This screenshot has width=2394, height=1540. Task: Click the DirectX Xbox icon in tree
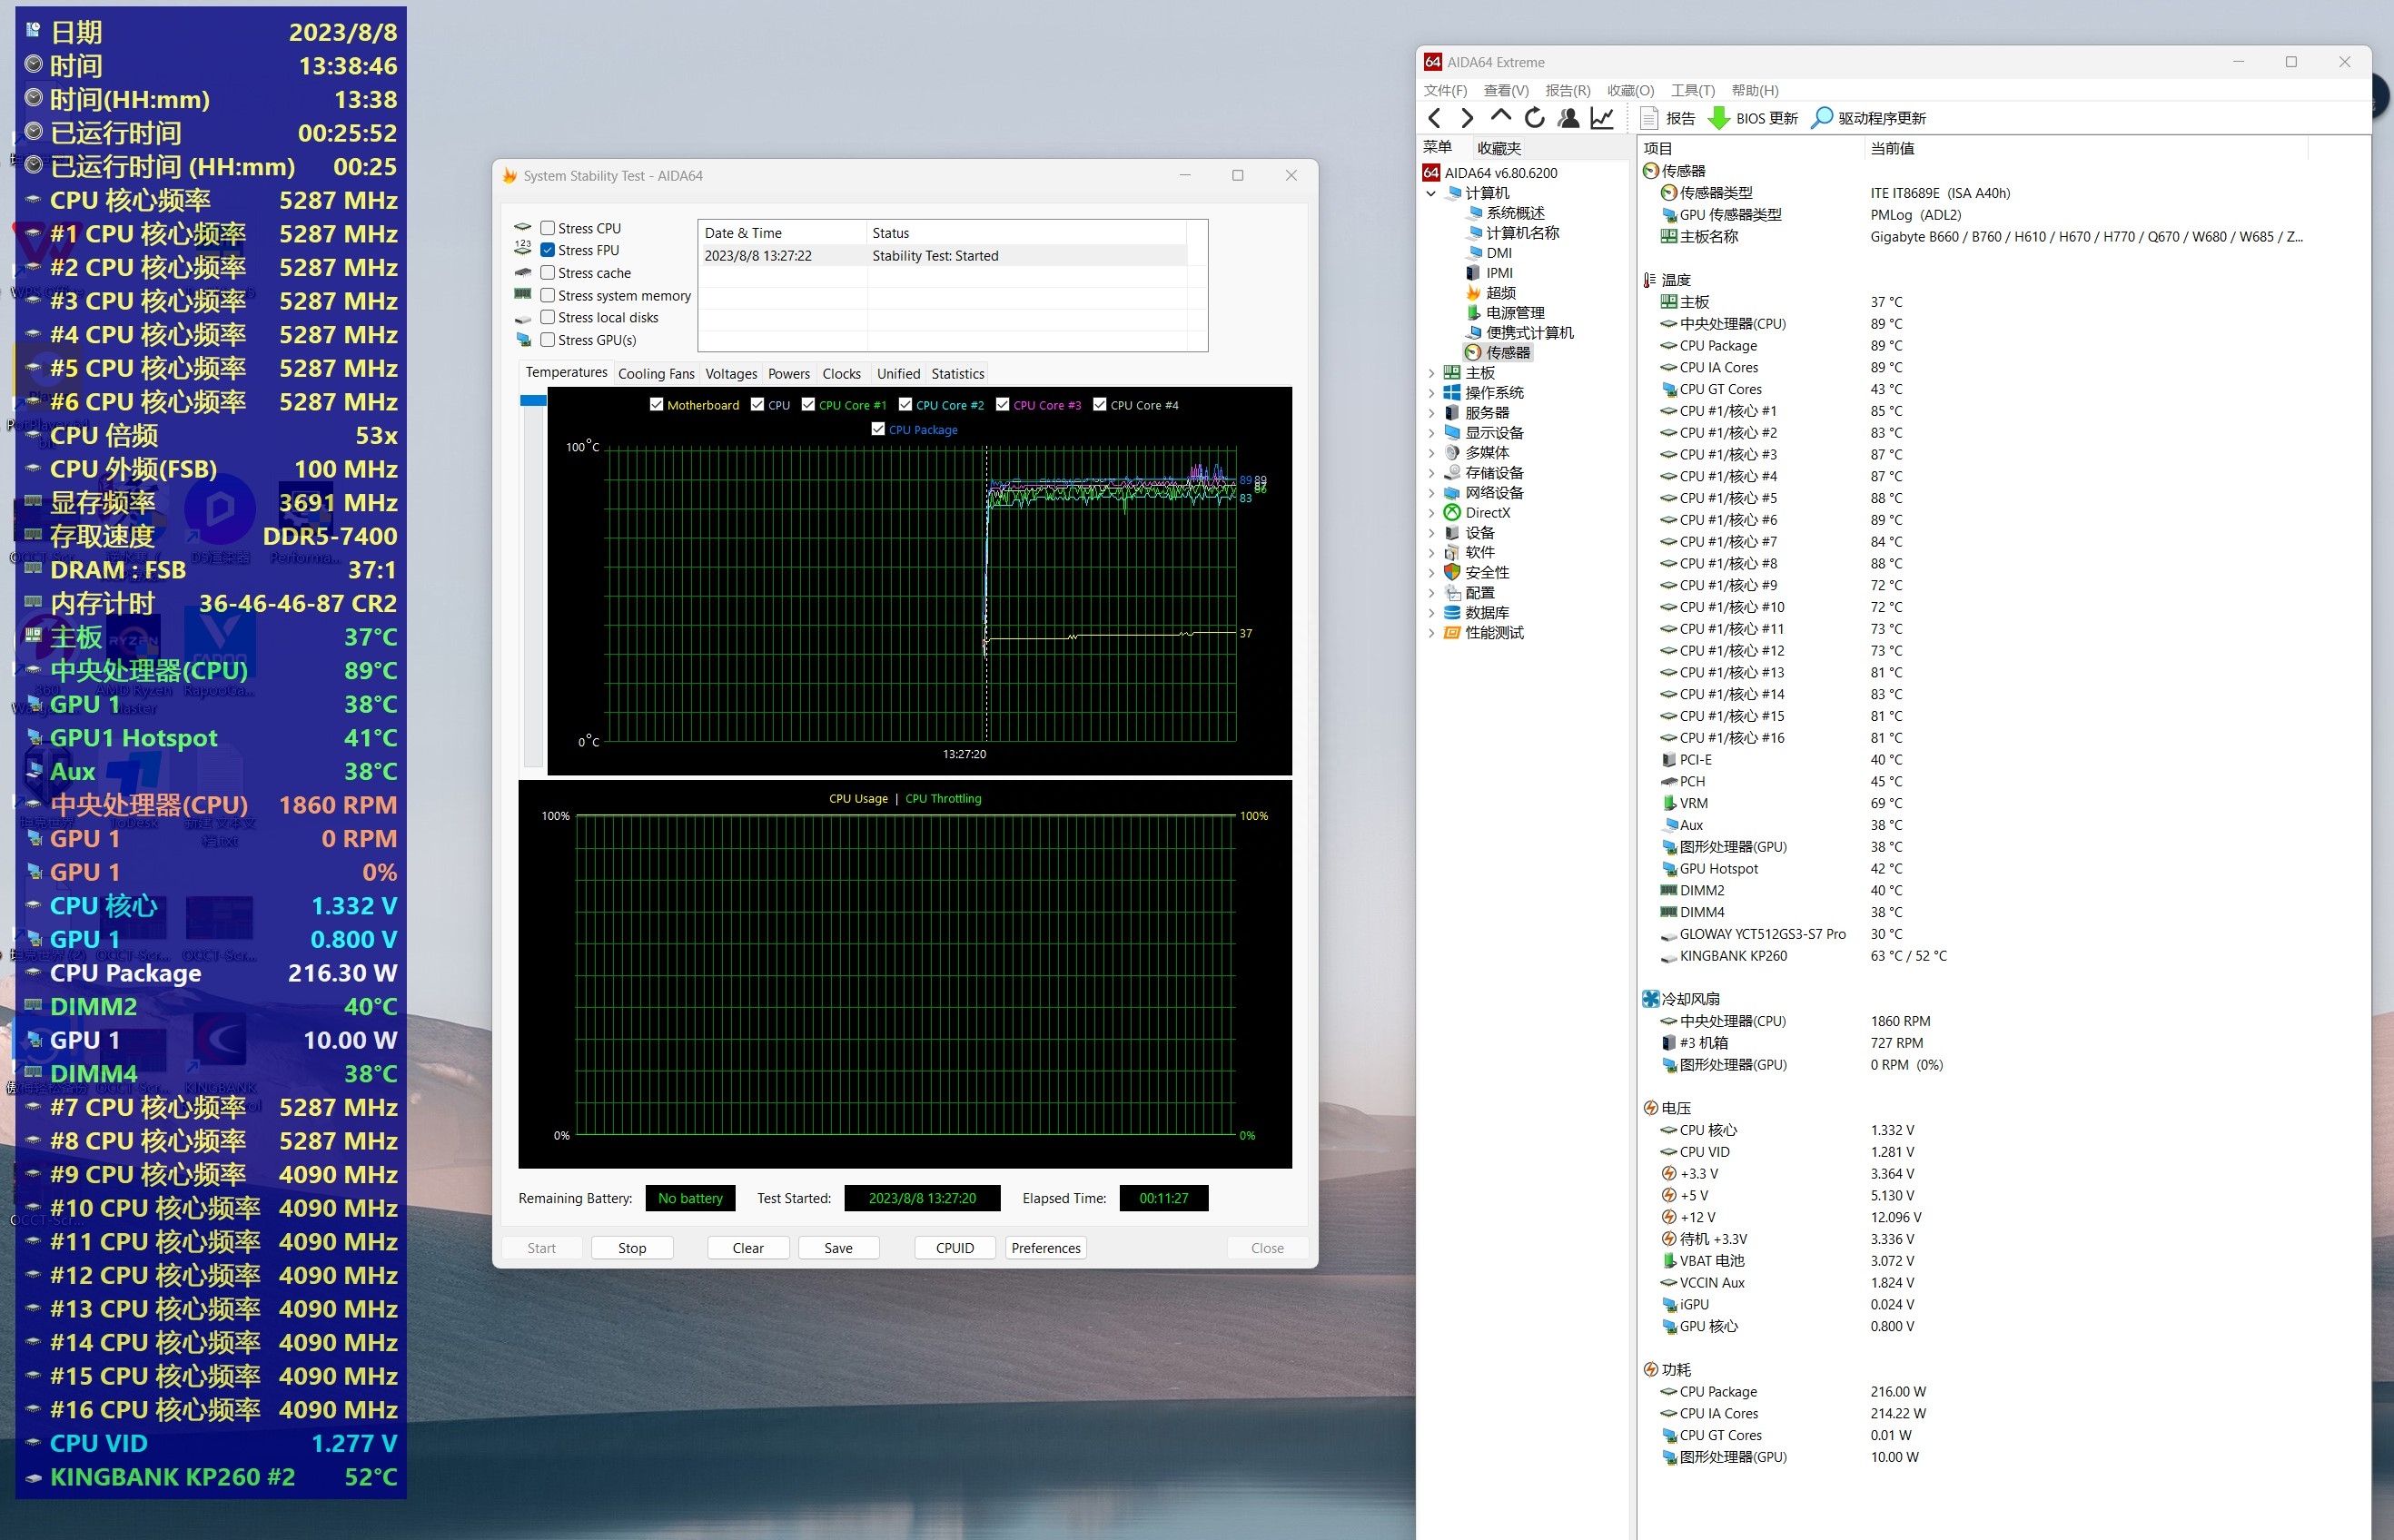(1452, 513)
